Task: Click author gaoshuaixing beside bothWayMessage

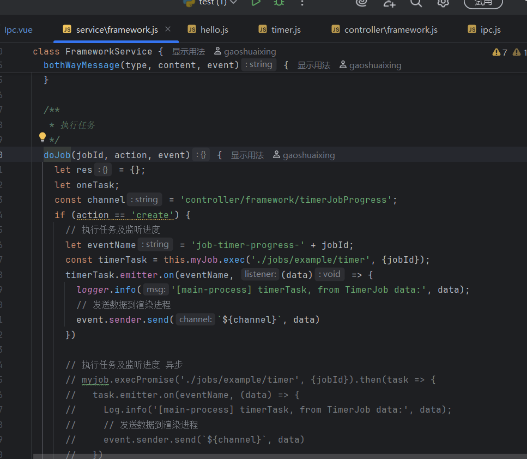Action: point(375,65)
